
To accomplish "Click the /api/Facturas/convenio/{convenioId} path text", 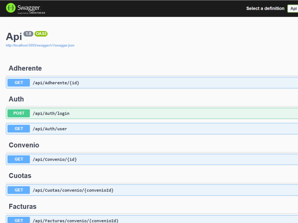I will pyautogui.click(x=76, y=221).
